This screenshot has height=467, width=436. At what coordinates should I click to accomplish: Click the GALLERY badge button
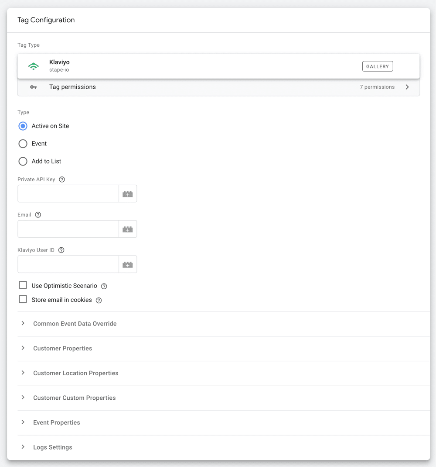[378, 66]
